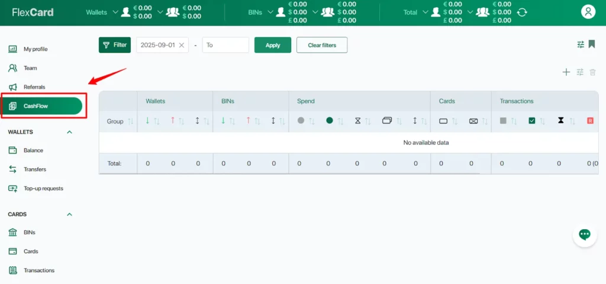The width and height of the screenshot is (606, 284).
Task: Click the Spend column group header
Action: pos(306,102)
